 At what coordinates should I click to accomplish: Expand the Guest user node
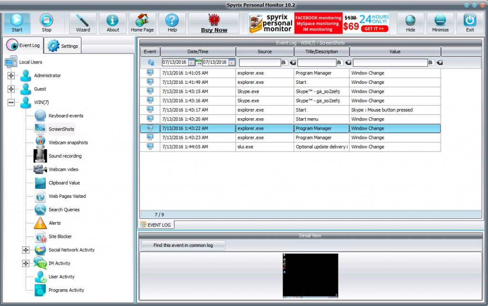pyautogui.click(x=11, y=89)
